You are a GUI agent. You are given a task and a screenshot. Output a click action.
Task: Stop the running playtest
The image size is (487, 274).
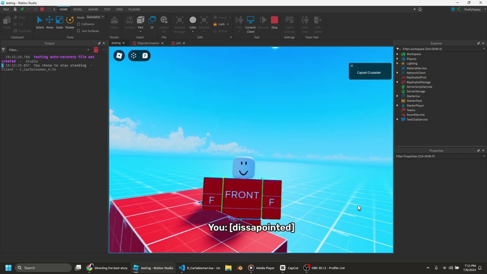pyautogui.click(x=274, y=22)
